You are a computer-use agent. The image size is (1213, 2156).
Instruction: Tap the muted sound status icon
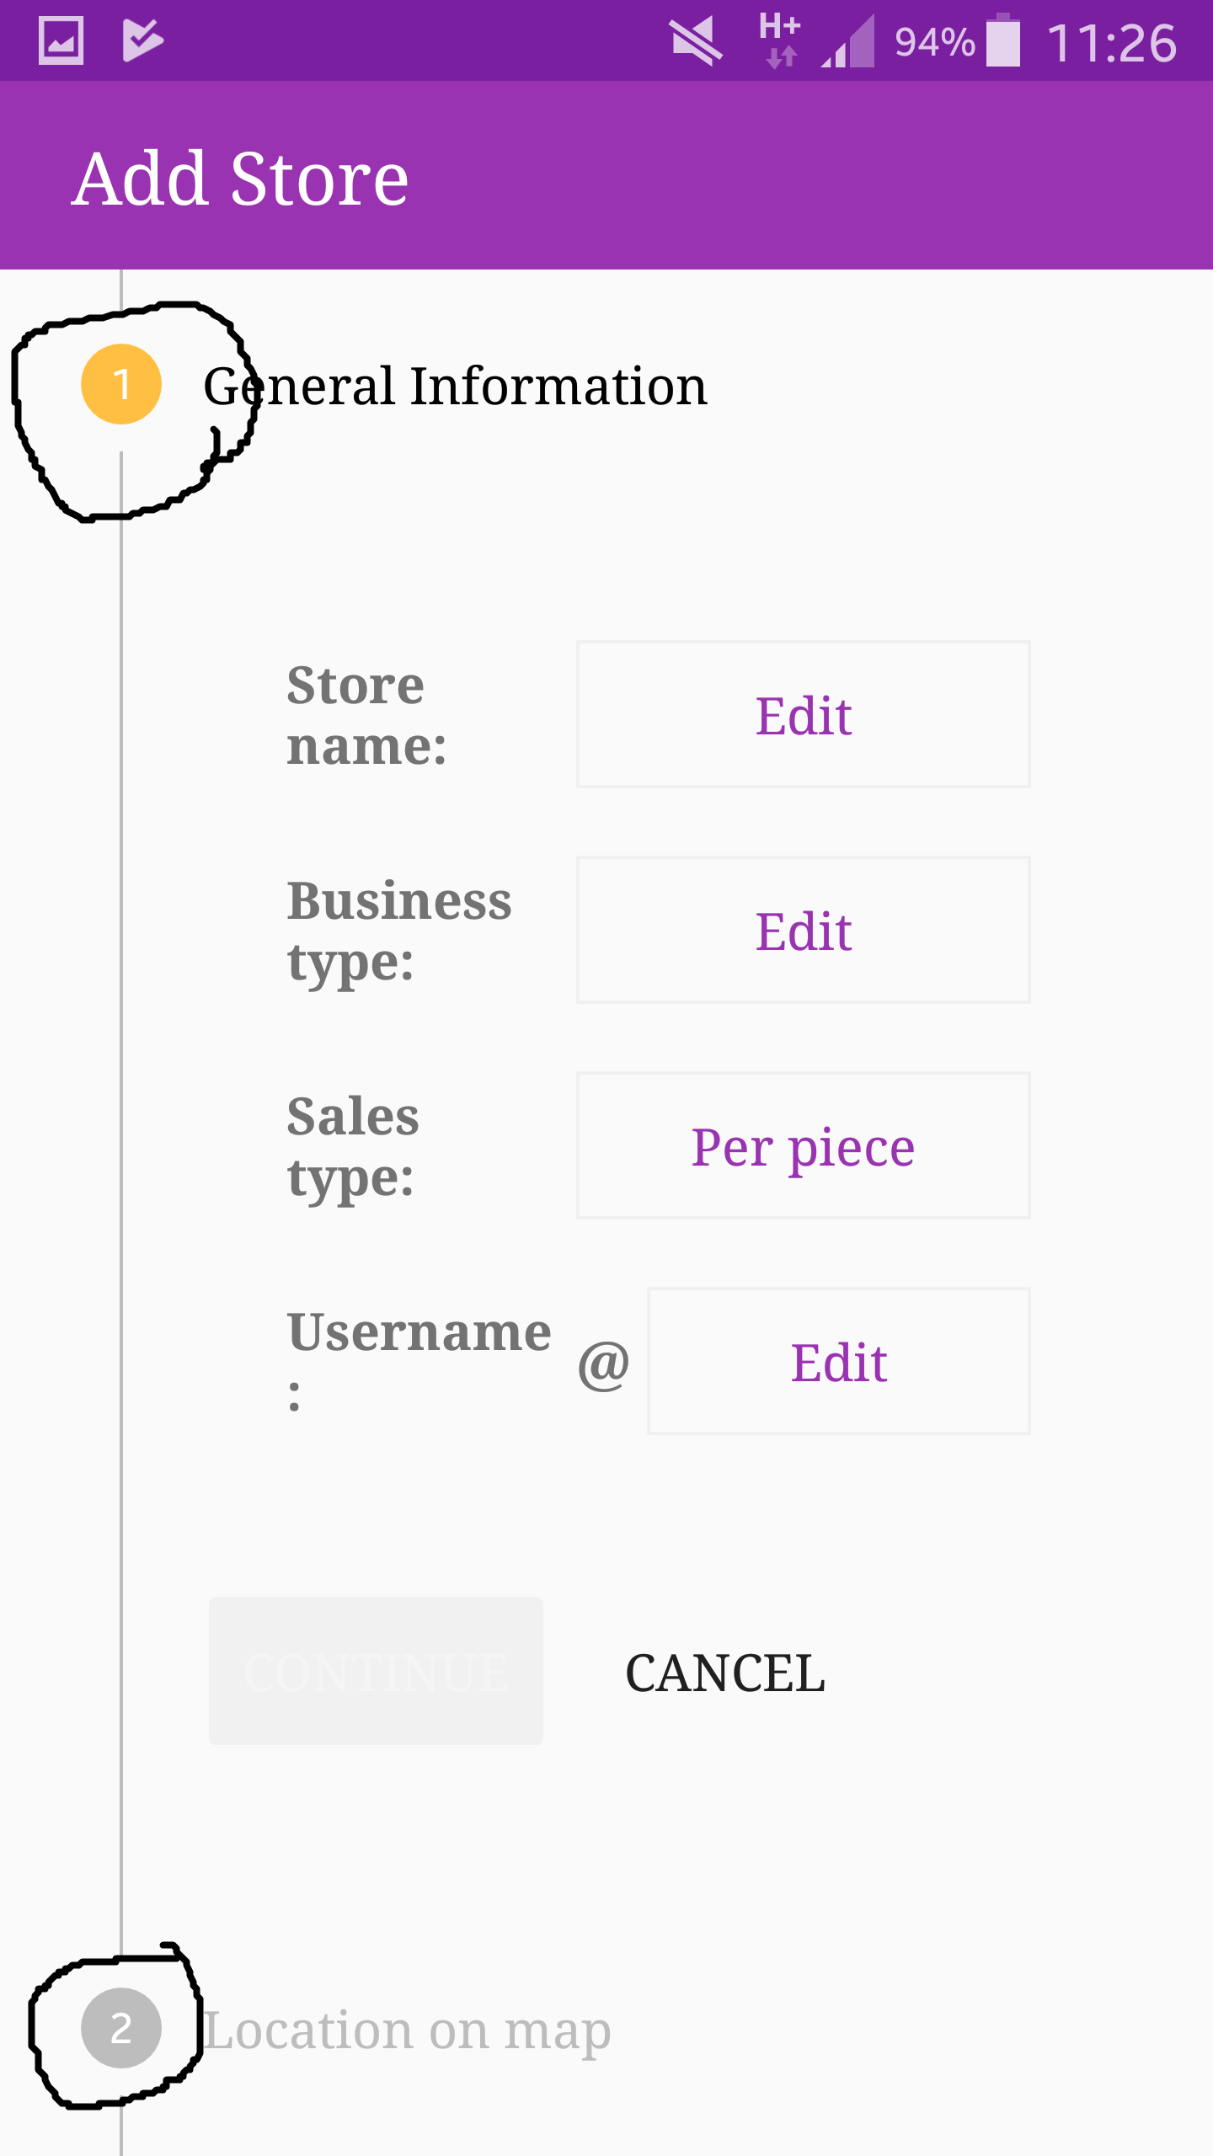click(x=696, y=40)
